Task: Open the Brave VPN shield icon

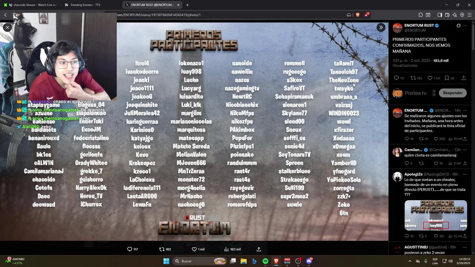Action: 462,15
